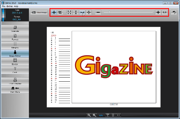Switch to the Calendar panel
This screenshot has width=180, height=119.
pos(15,29)
